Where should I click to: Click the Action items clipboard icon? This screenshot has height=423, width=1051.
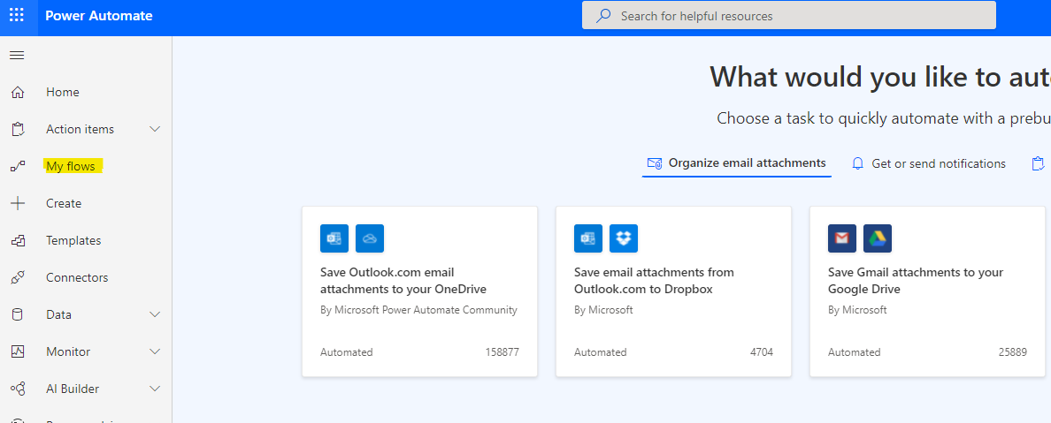click(x=18, y=129)
